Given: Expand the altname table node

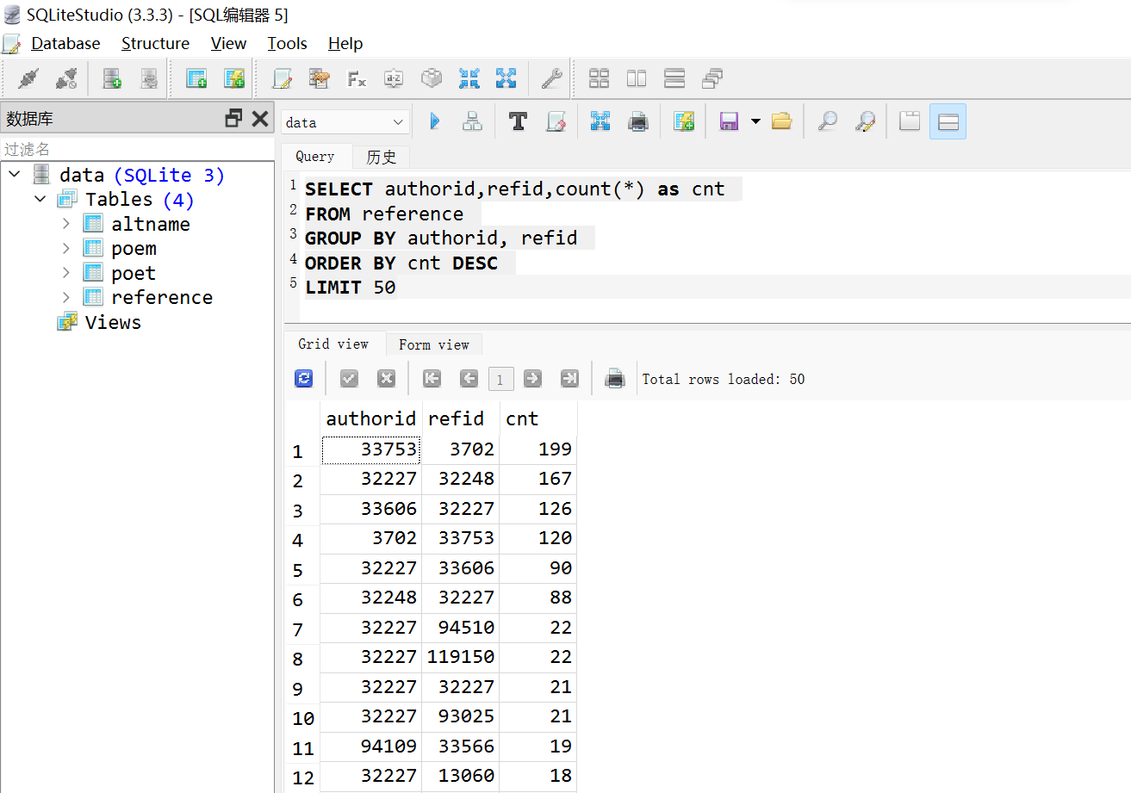Looking at the screenshot, I should 66,224.
